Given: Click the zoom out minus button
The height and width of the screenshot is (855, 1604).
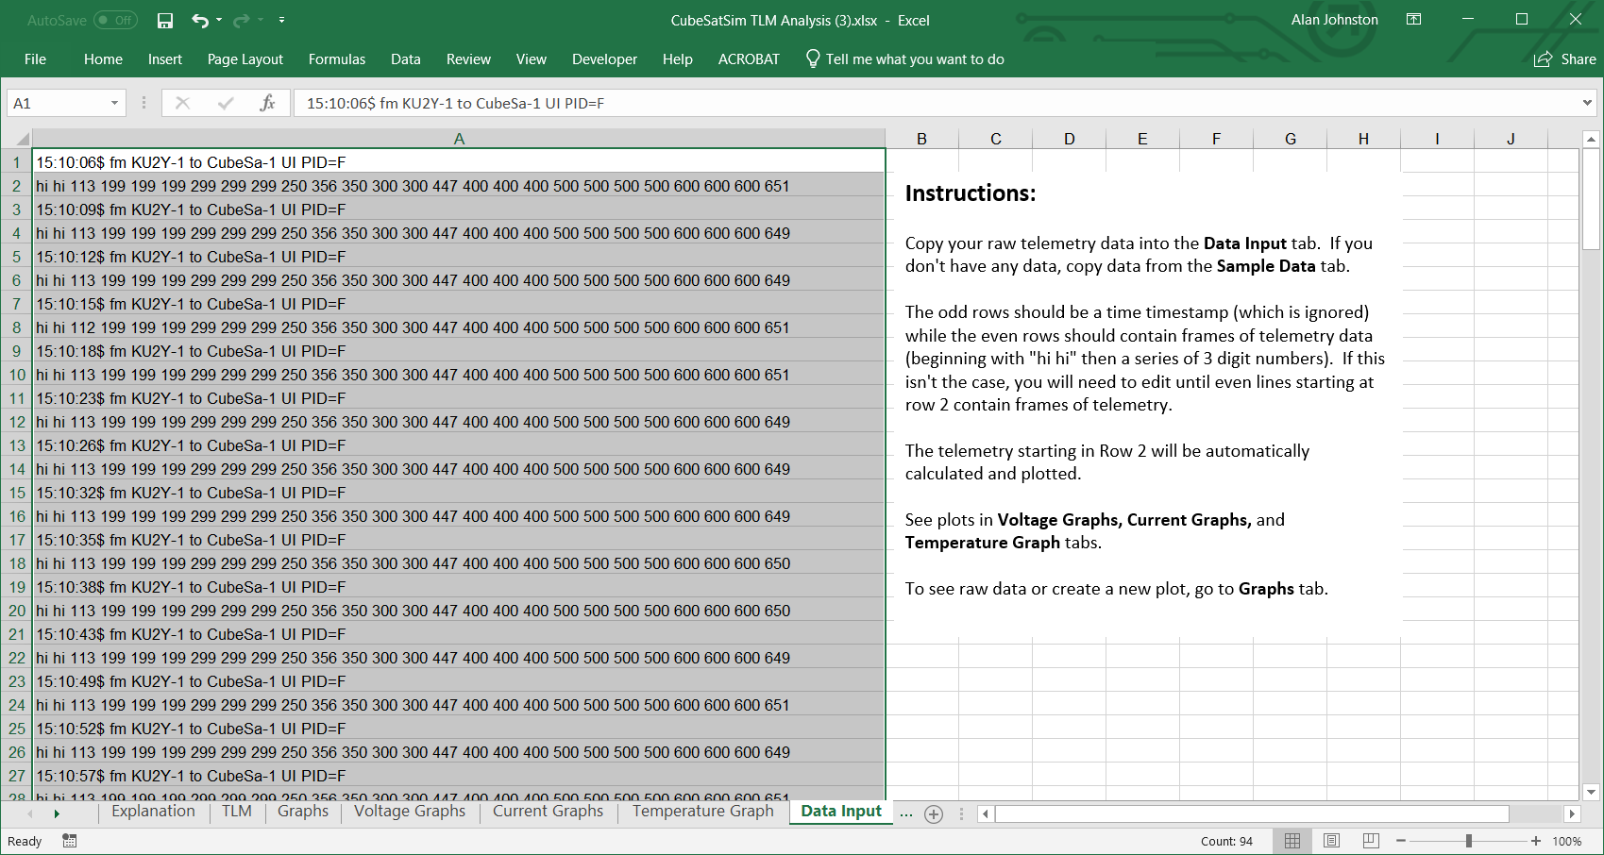Looking at the screenshot, I should click(x=1401, y=841).
